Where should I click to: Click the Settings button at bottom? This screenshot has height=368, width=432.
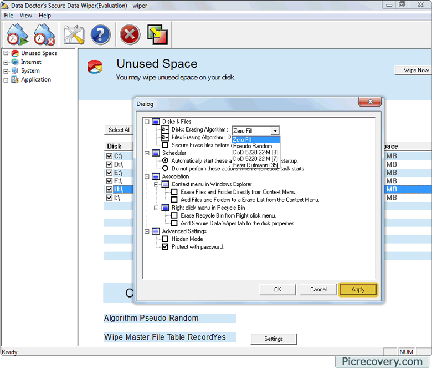pos(274,339)
